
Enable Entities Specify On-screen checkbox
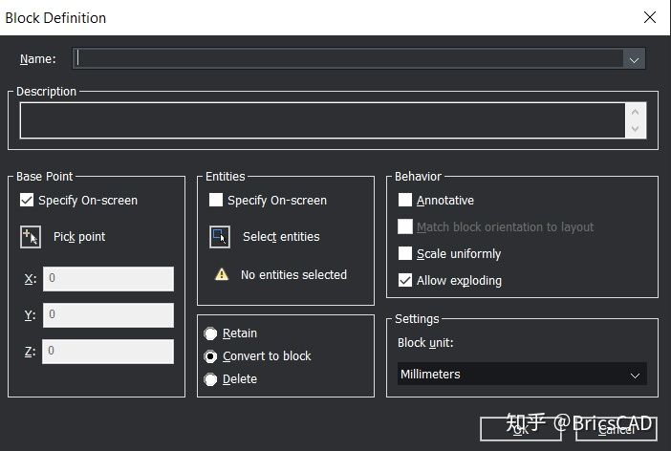216,200
